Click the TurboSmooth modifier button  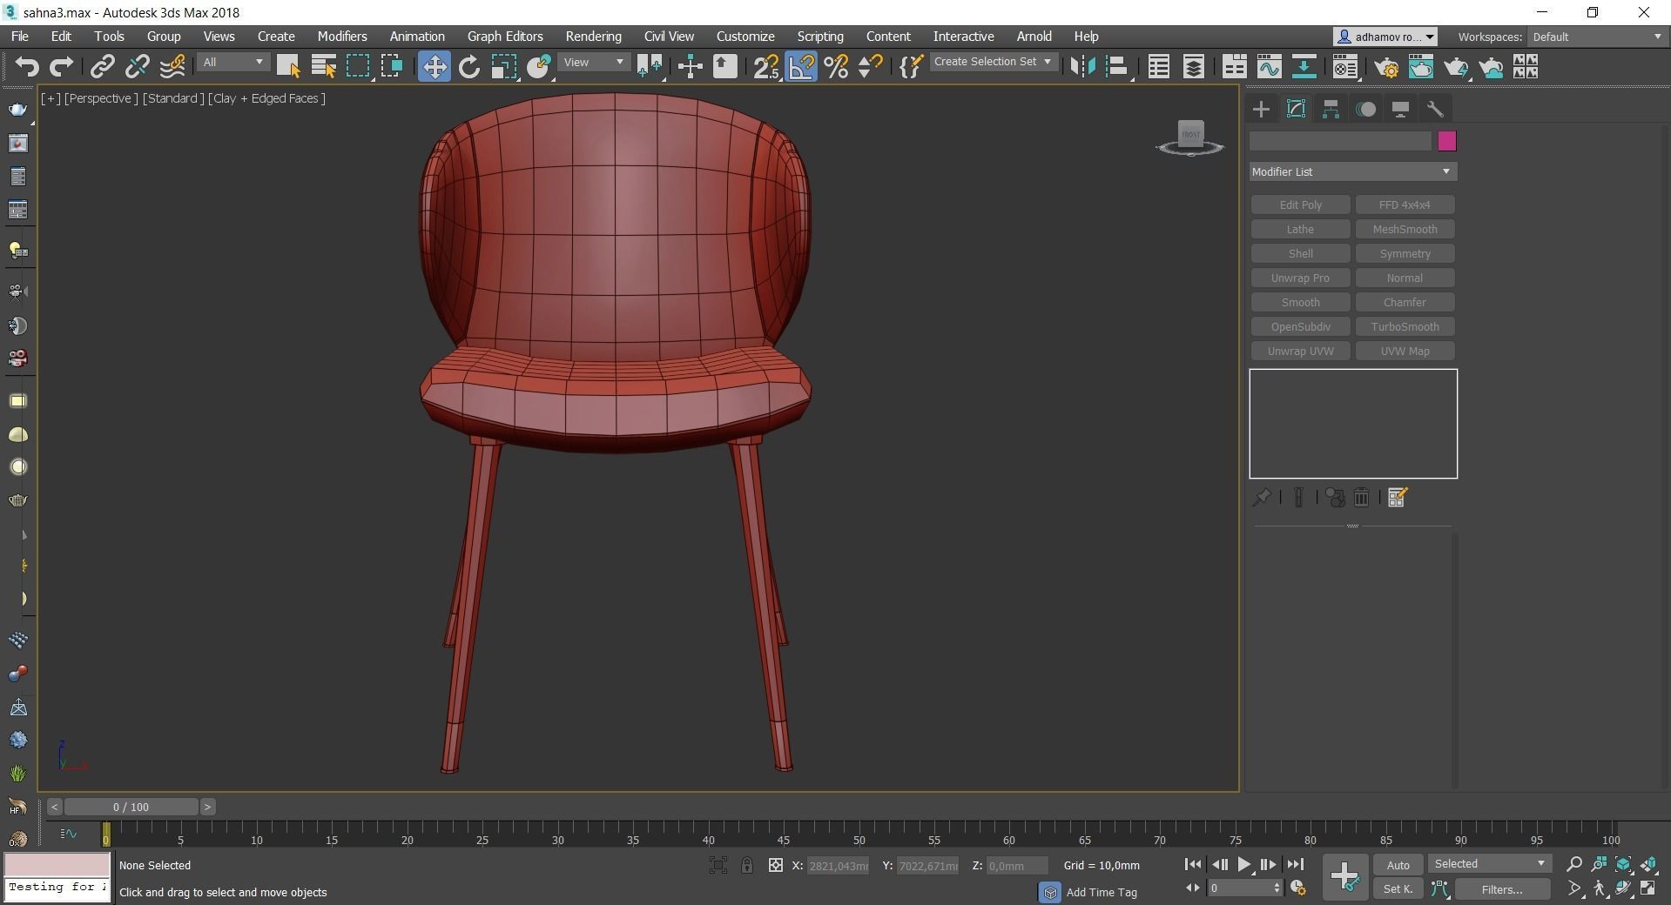(x=1405, y=326)
